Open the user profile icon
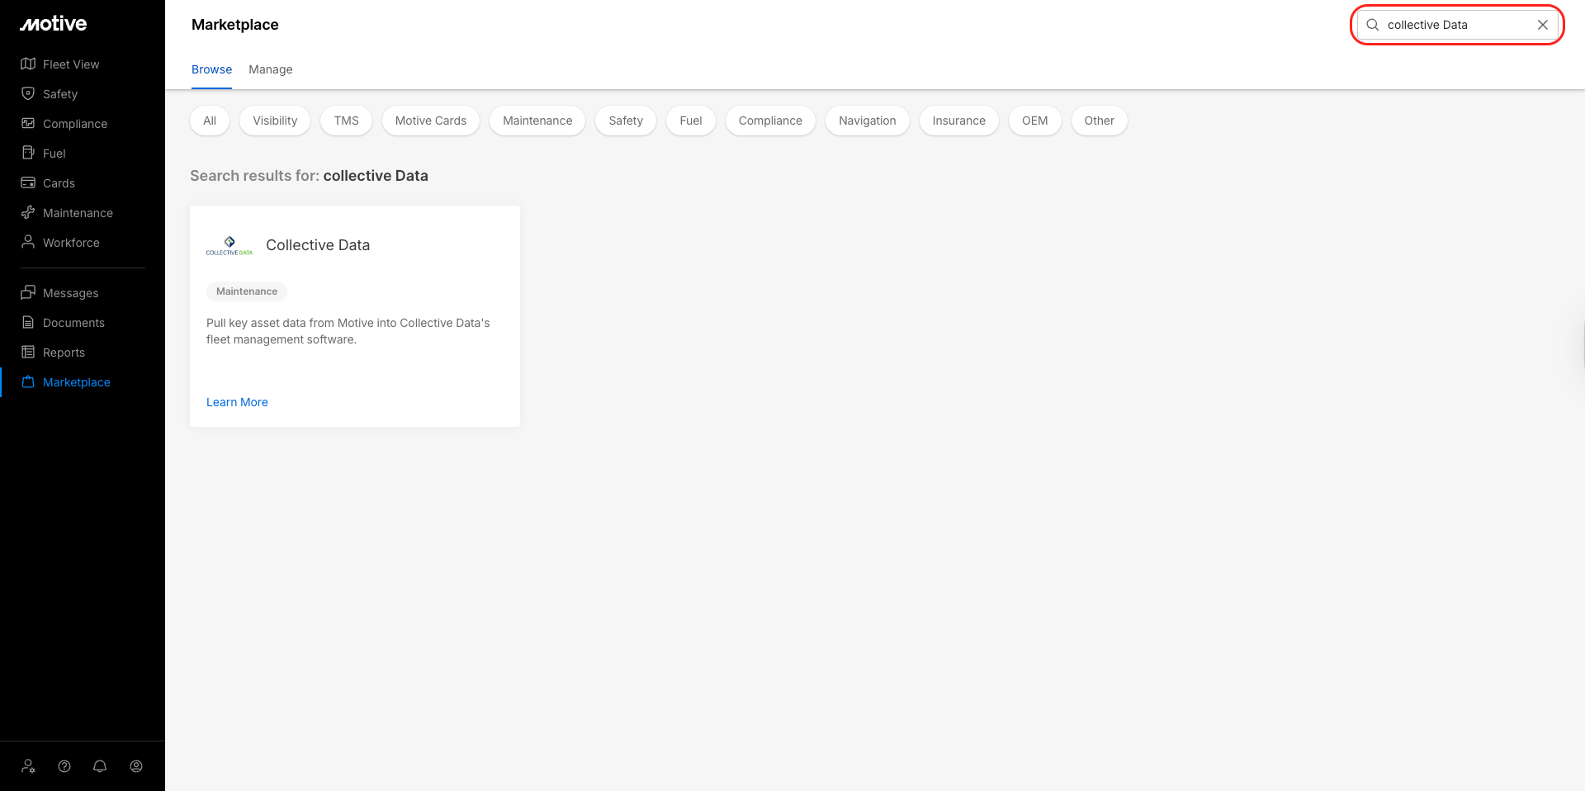 [136, 766]
